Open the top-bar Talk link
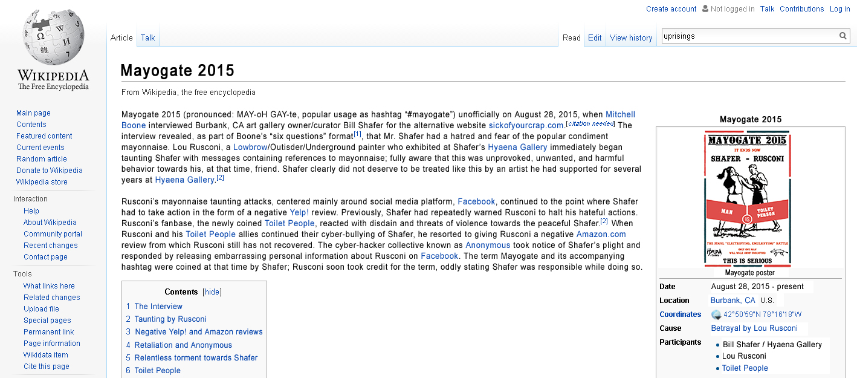857x378 pixels. (x=768, y=9)
